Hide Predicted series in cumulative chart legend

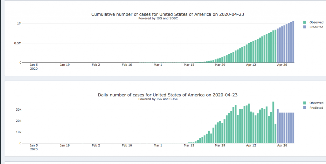[316, 27]
